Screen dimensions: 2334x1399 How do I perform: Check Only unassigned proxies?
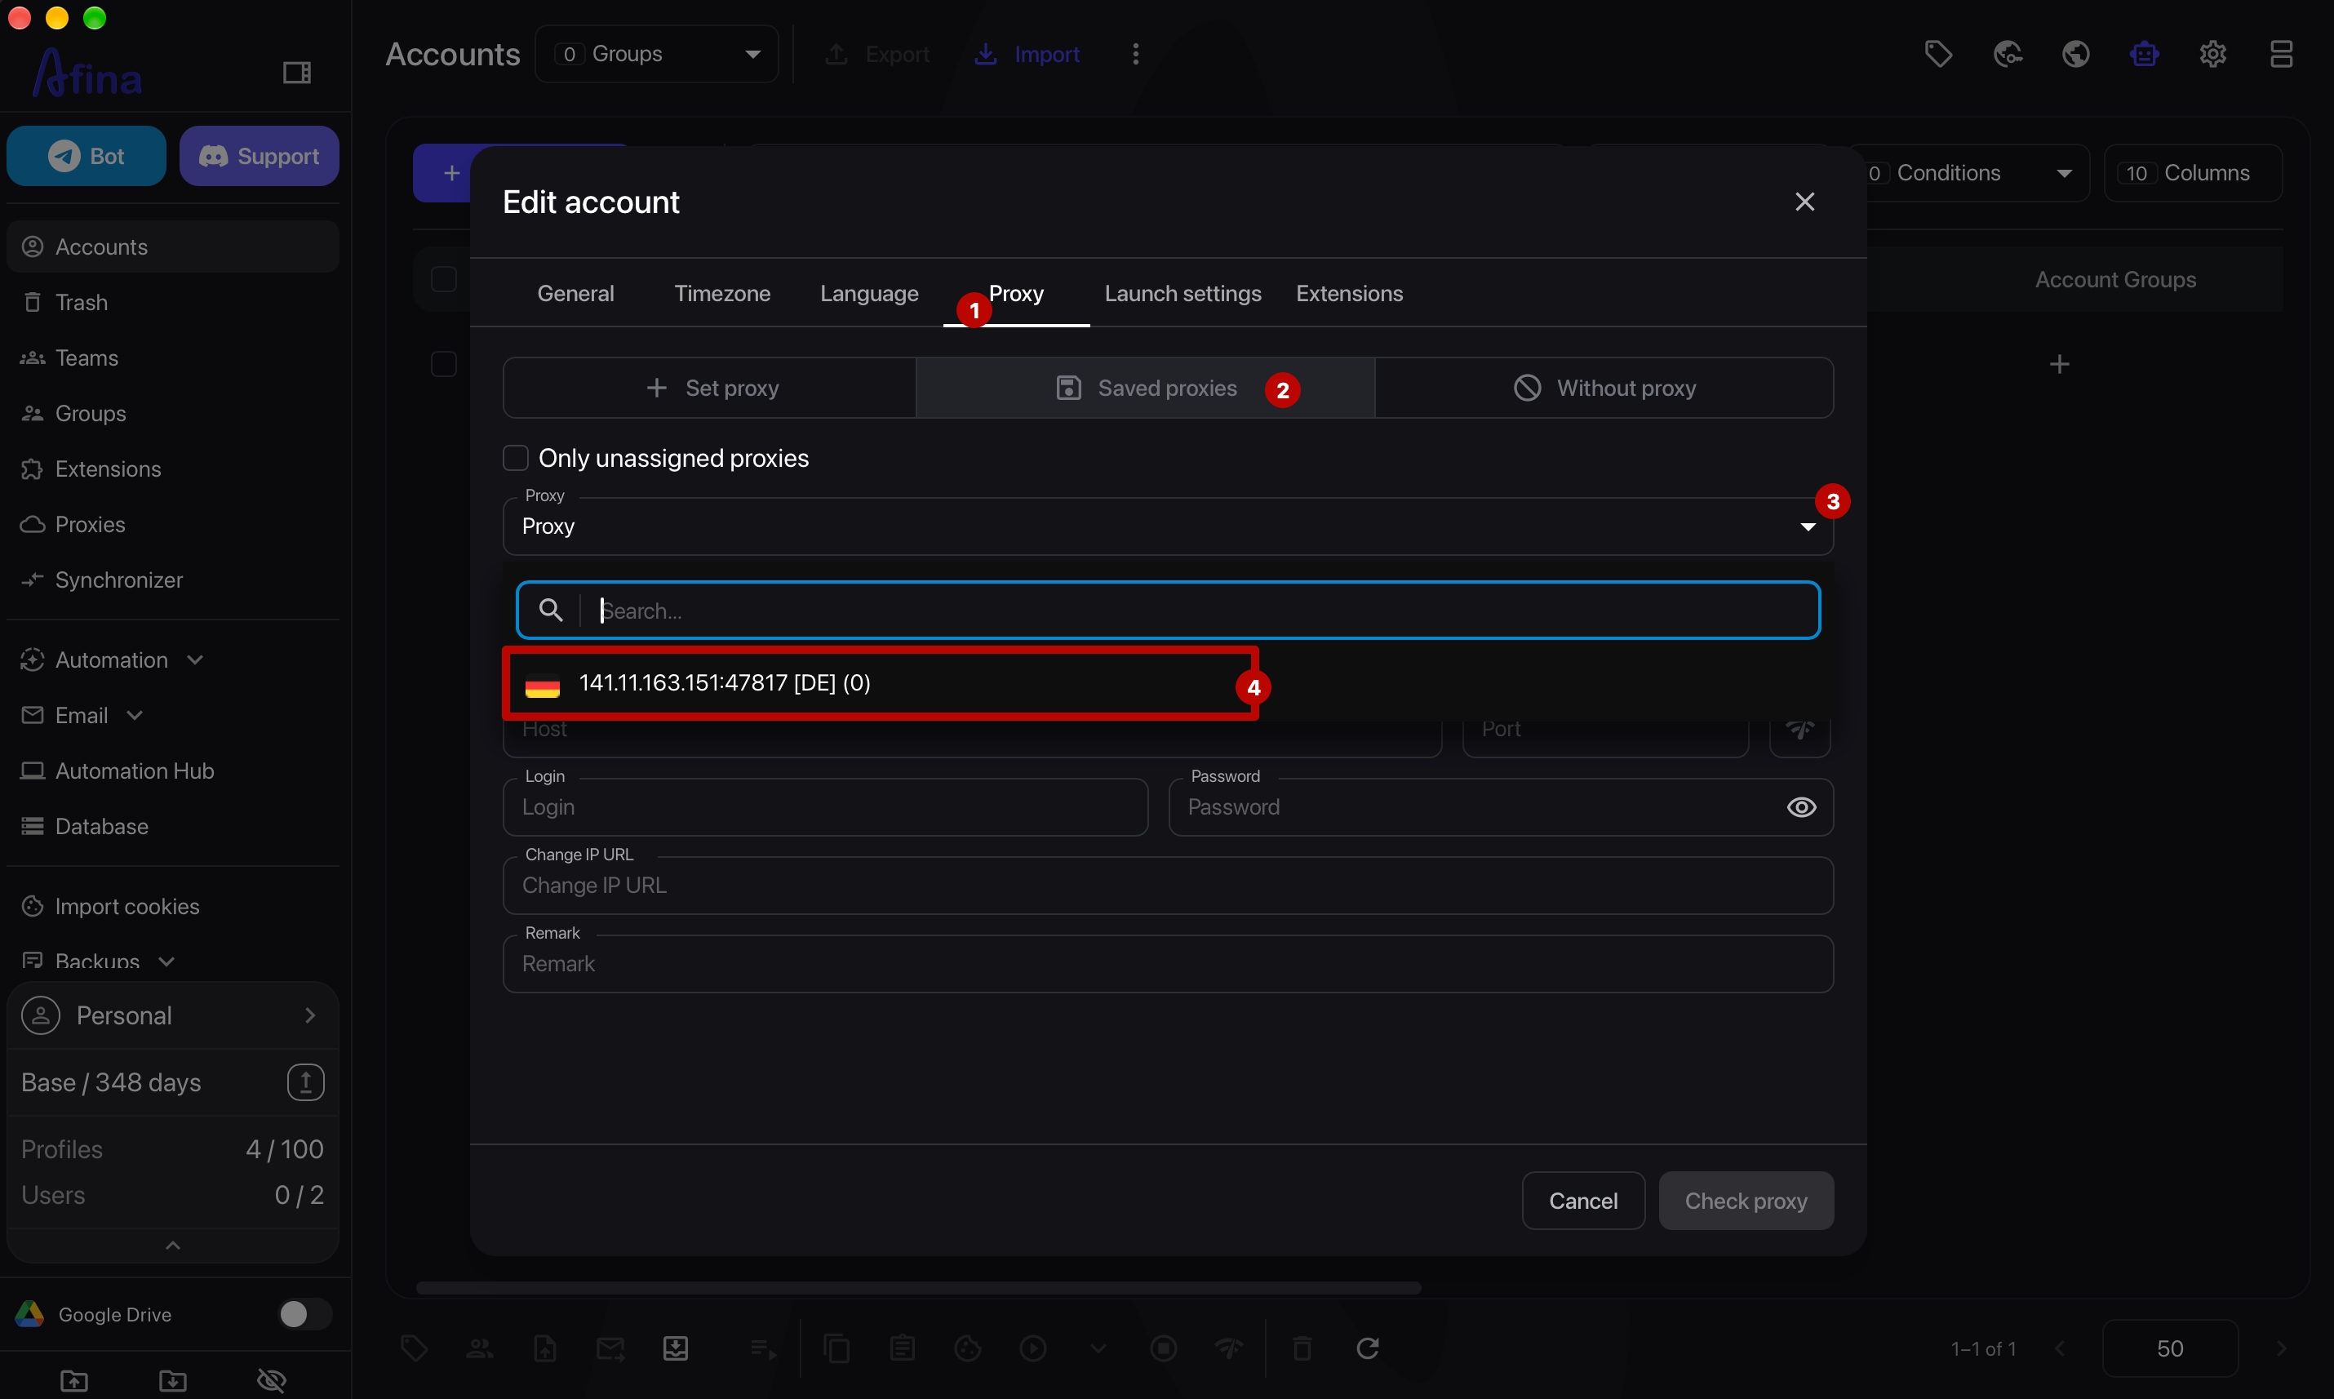click(516, 457)
